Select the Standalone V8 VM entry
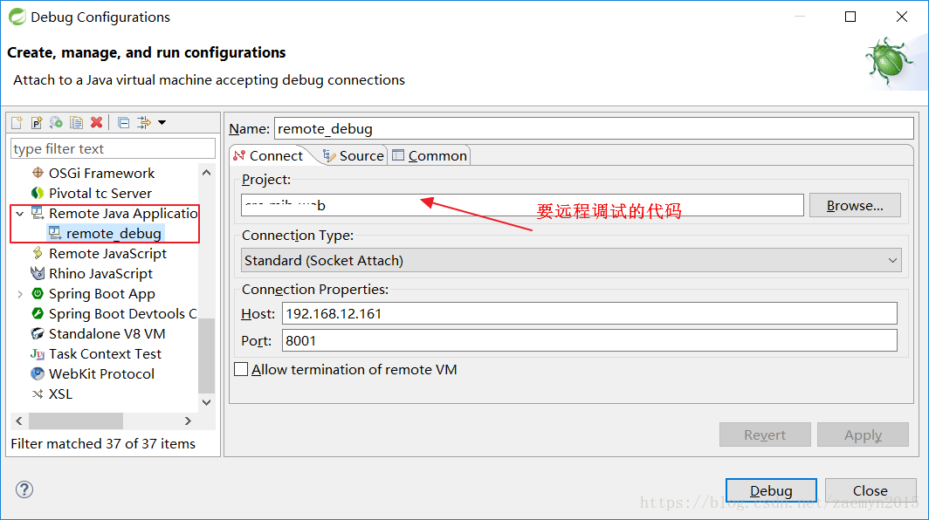This screenshot has height=520, width=929. pyautogui.click(x=107, y=334)
